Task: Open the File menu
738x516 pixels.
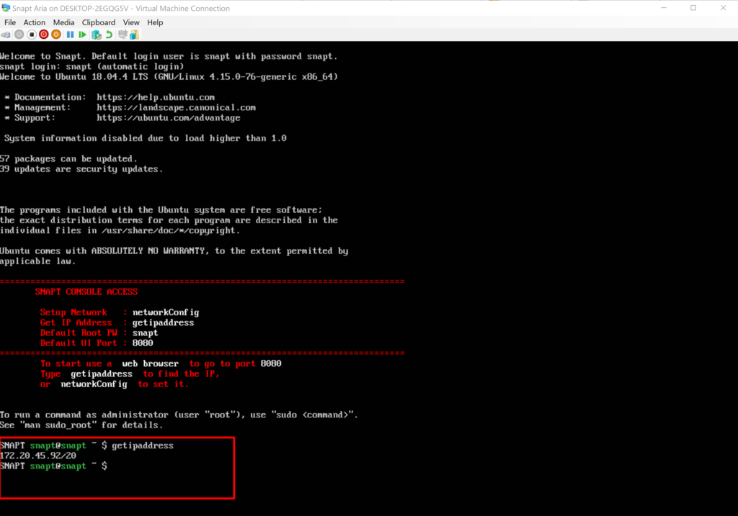Action: 10,22
